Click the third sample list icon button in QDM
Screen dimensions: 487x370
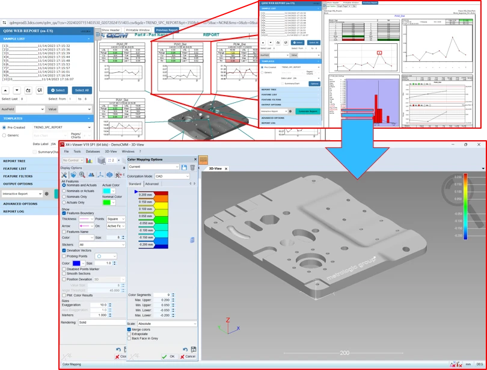[28, 90]
